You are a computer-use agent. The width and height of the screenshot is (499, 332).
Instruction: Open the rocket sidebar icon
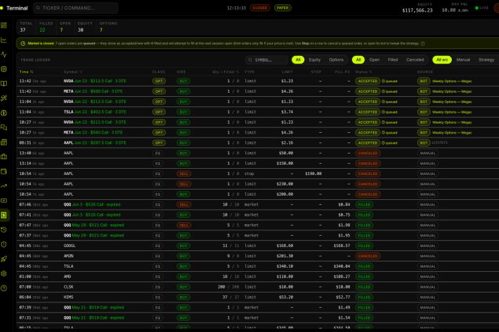point(4,259)
